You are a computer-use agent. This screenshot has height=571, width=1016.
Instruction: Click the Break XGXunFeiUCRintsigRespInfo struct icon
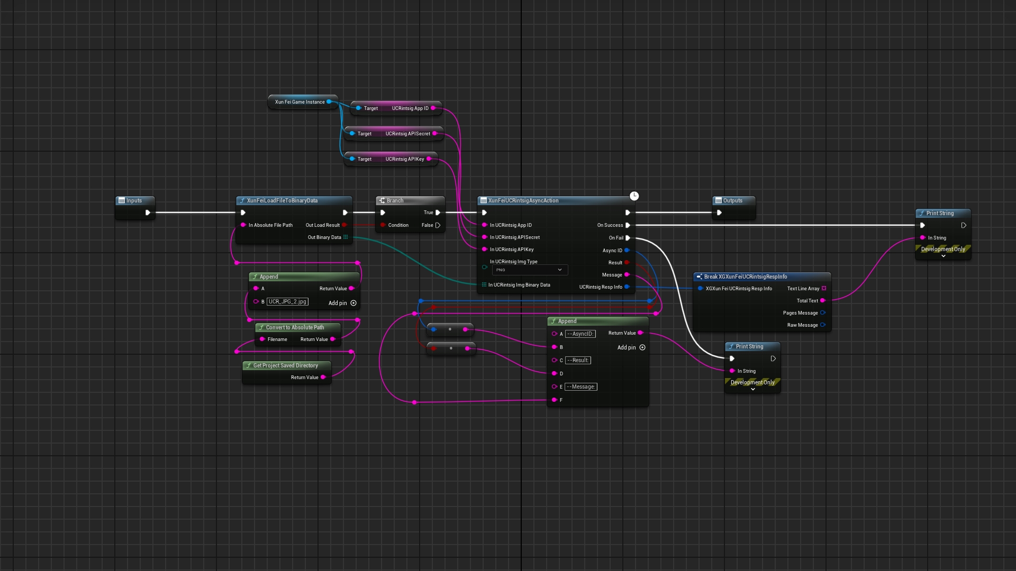[x=699, y=277]
